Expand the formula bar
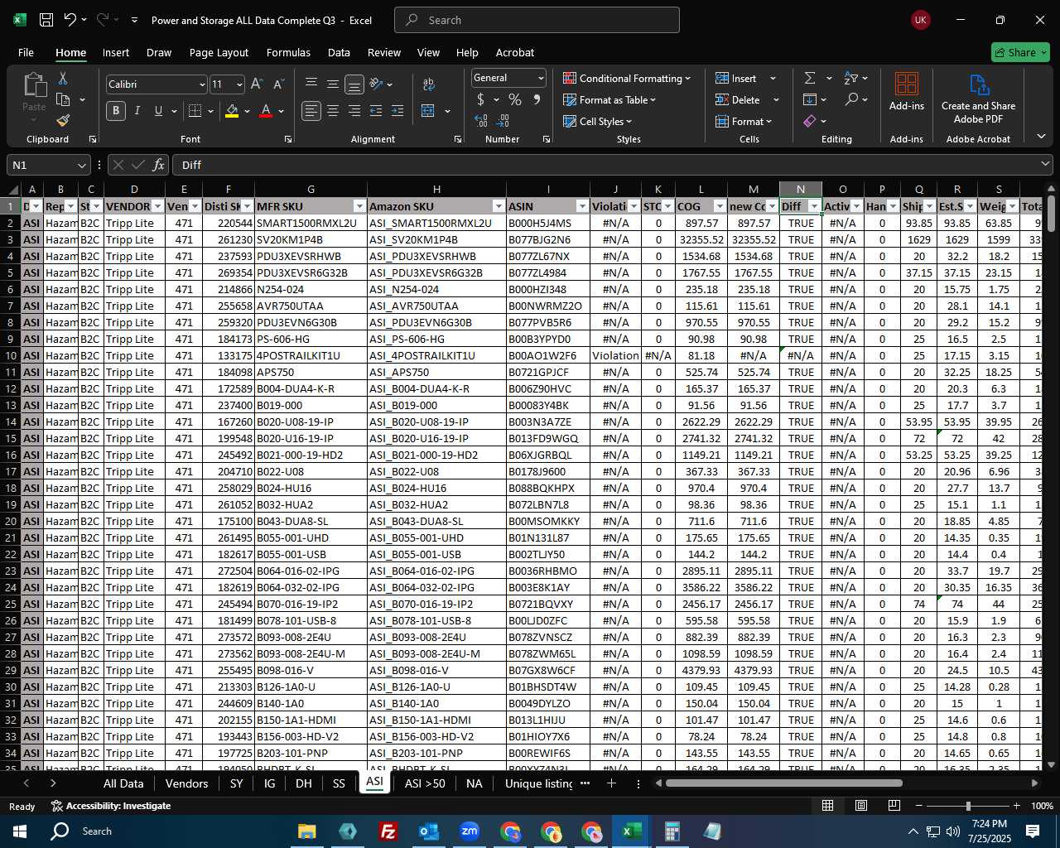 pos(1046,165)
